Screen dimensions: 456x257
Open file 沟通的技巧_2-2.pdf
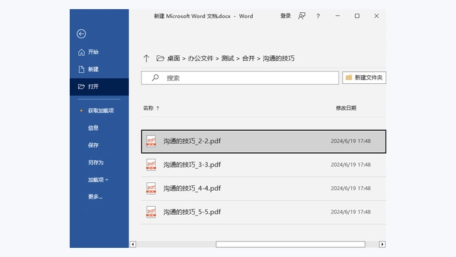(x=263, y=141)
